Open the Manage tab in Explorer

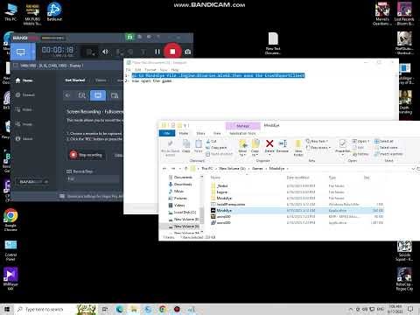pos(242,126)
